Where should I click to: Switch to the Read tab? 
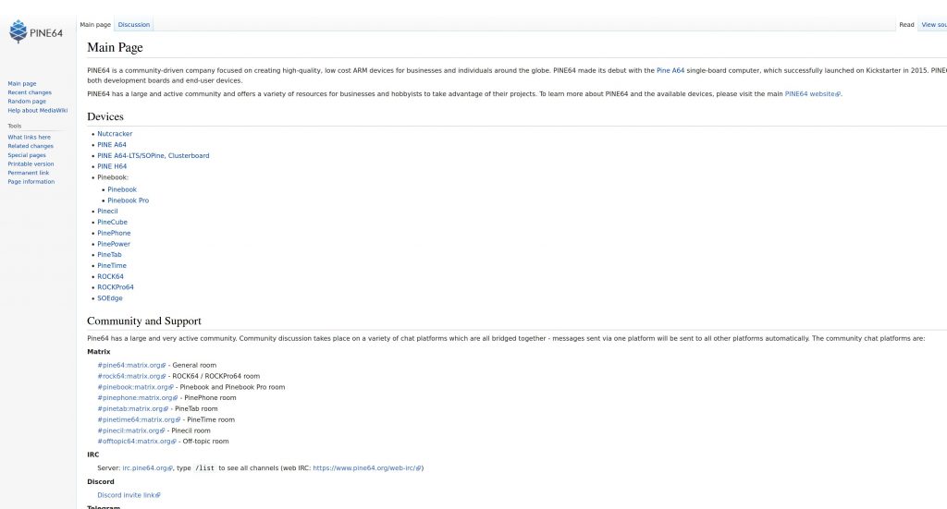(906, 25)
